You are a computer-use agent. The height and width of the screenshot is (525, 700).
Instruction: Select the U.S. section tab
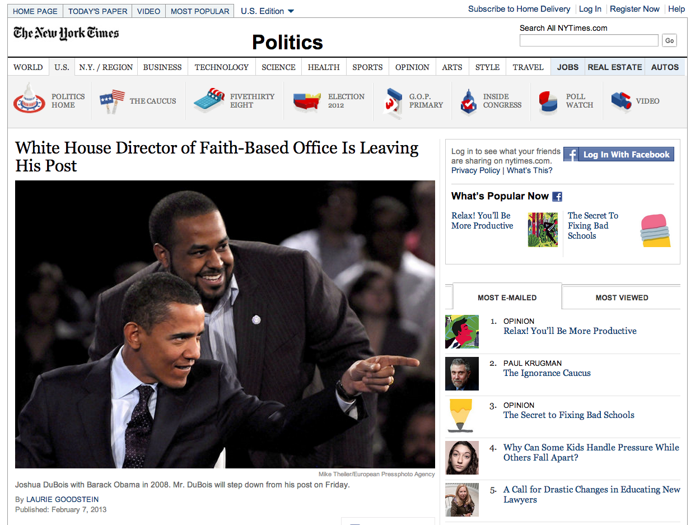click(x=62, y=67)
